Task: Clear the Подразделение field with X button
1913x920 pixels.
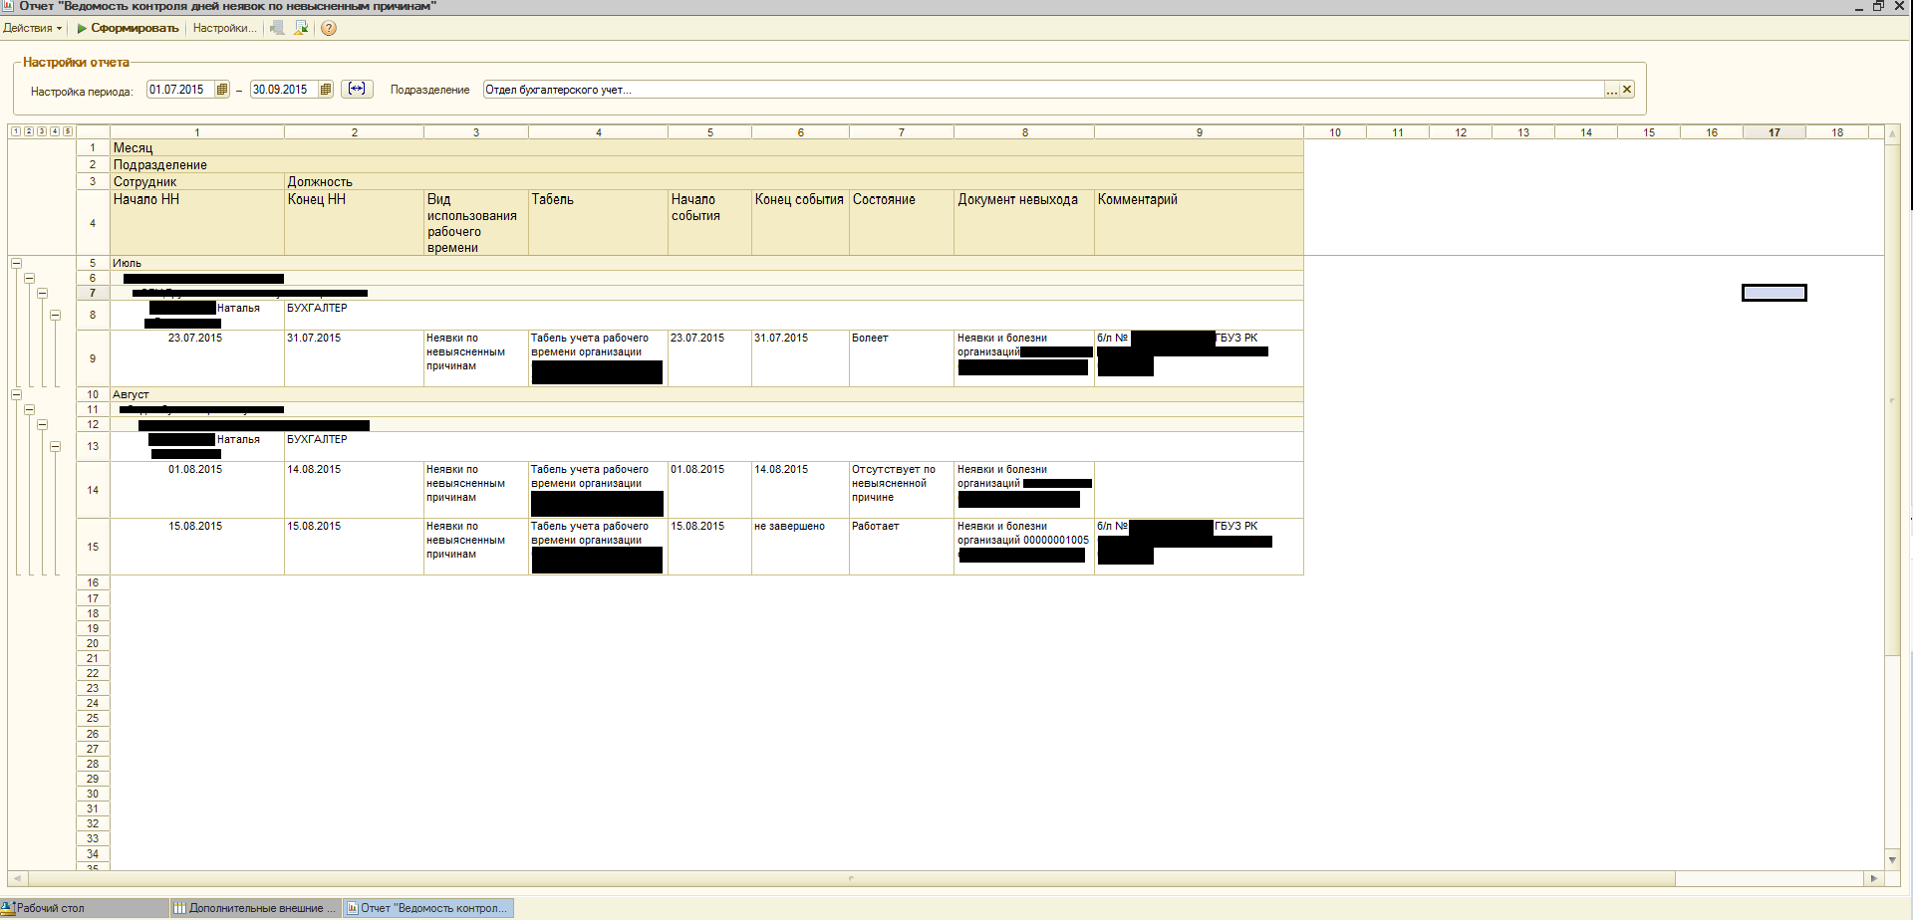Action: [x=1627, y=90]
